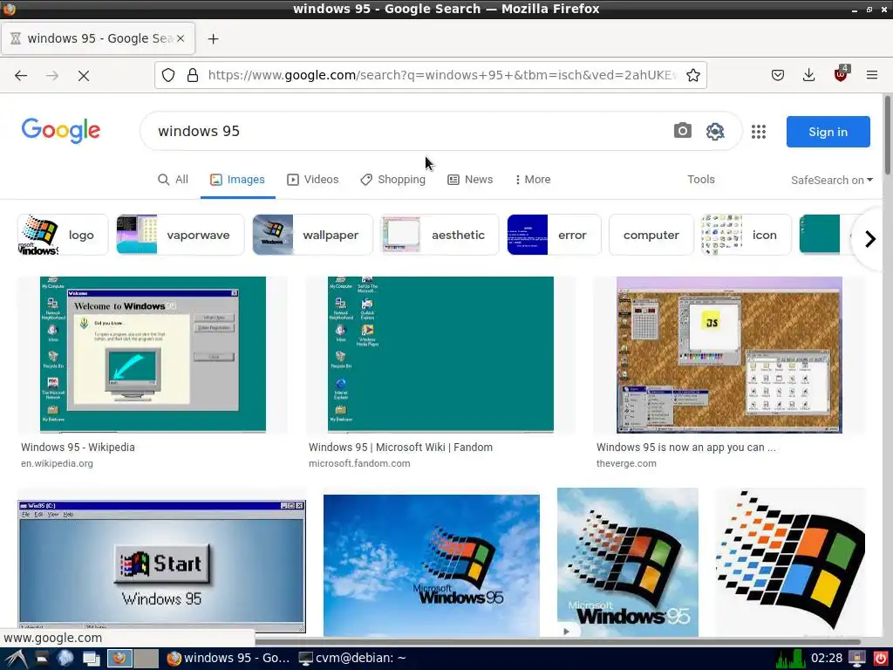Click en.wikipedia.org source text
The image size is (893, 670).
[57, 463]
